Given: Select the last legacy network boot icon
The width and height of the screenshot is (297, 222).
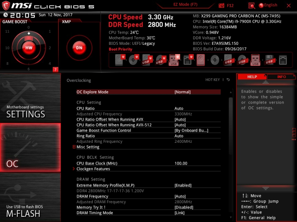Looking at the screenshot, I should [x=283, y=60].
